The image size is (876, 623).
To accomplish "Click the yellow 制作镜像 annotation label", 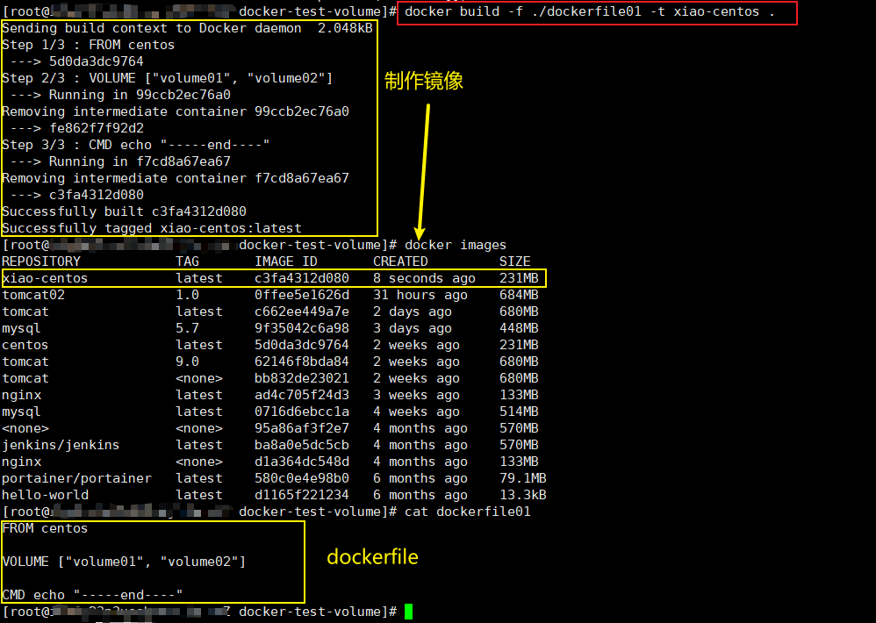I will click(423, 82).
